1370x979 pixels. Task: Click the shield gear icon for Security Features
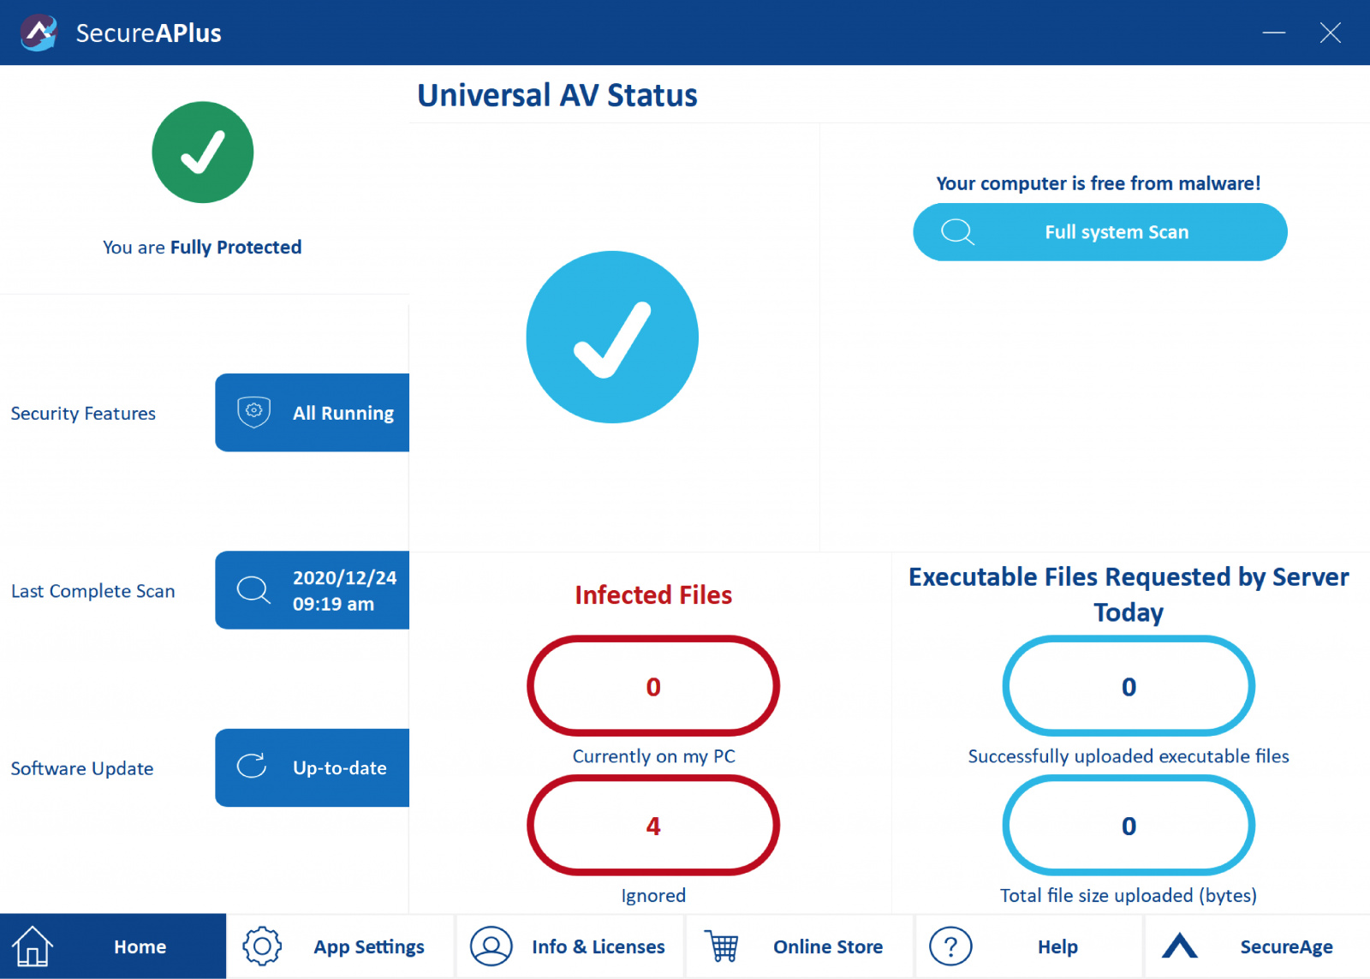[x=253, y=412]
